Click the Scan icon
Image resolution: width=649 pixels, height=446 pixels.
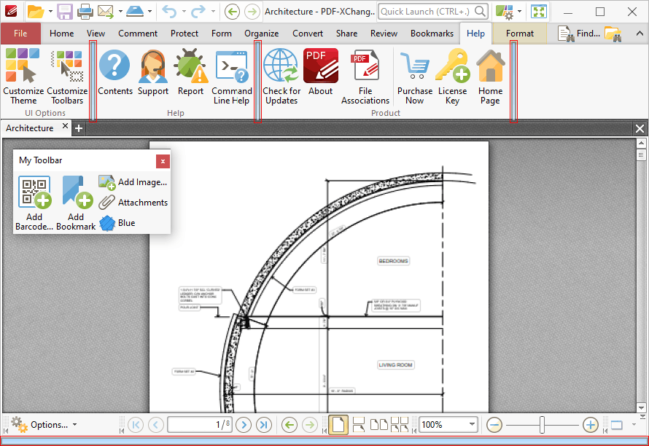134,12
